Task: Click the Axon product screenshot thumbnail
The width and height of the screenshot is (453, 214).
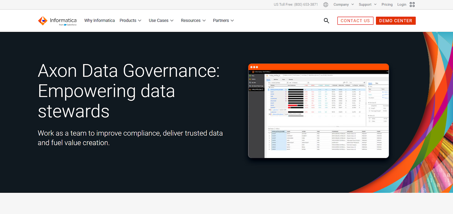Action: 319,111
